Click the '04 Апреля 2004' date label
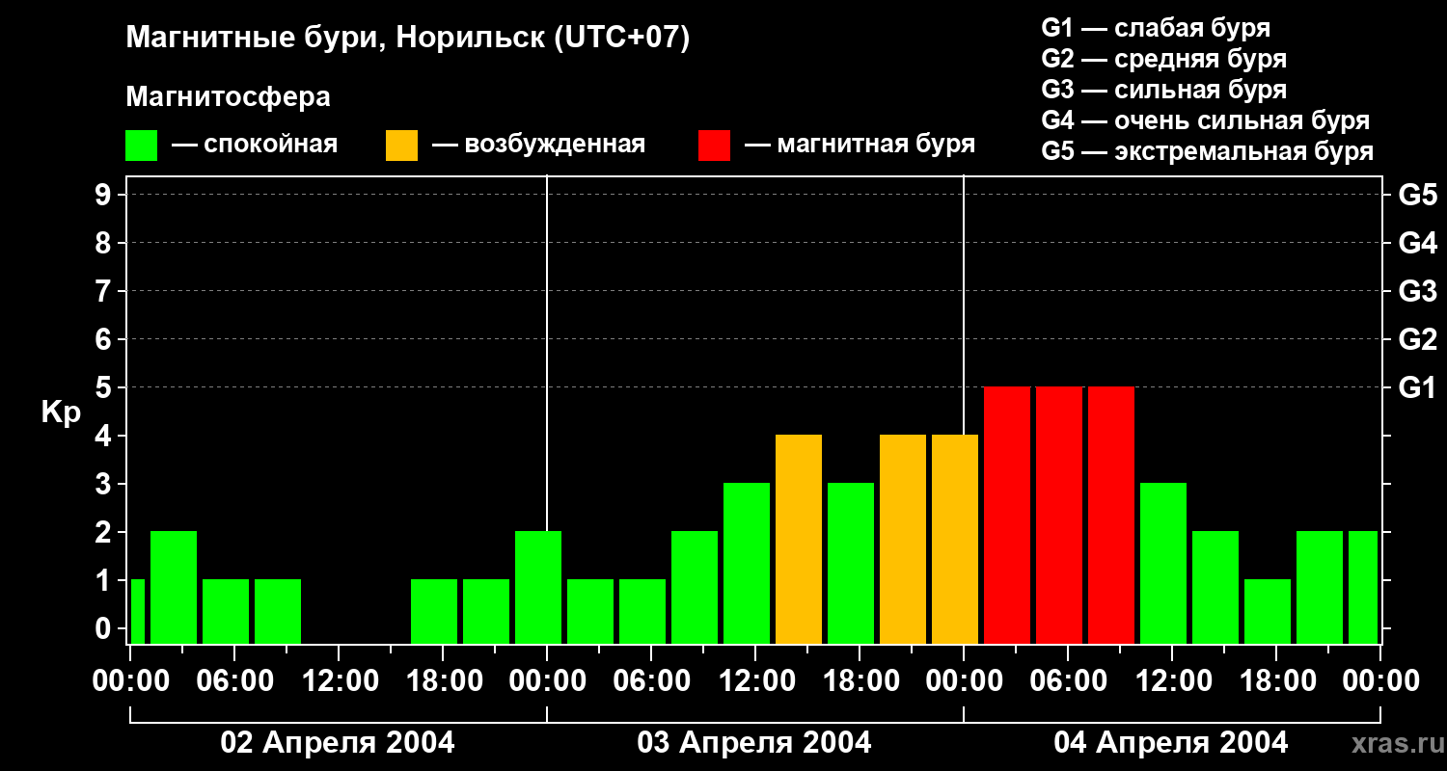 tap(1171, 743)
